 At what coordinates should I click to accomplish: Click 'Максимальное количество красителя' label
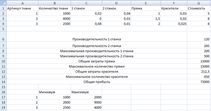tap(97, 77)
